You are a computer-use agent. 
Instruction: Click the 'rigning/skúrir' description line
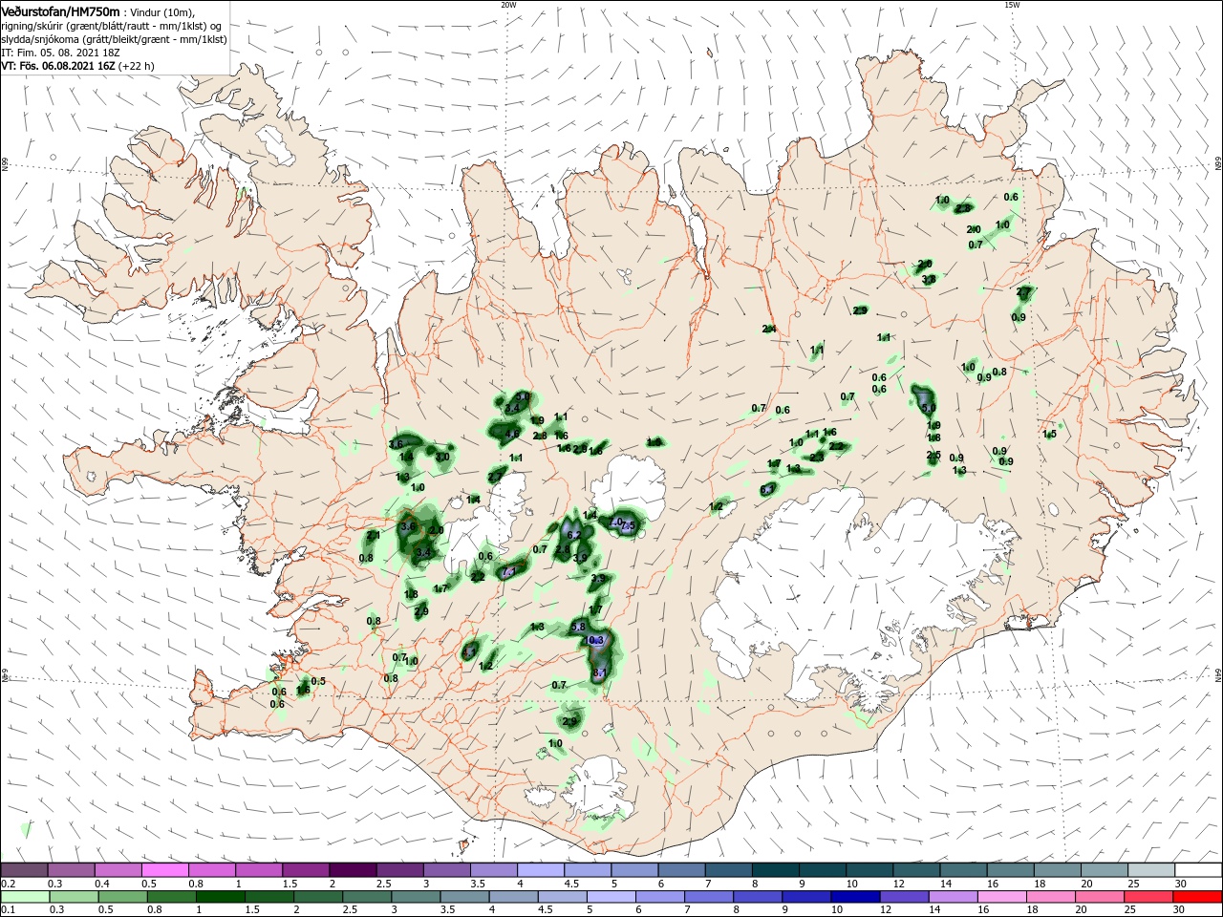point(112,26)
